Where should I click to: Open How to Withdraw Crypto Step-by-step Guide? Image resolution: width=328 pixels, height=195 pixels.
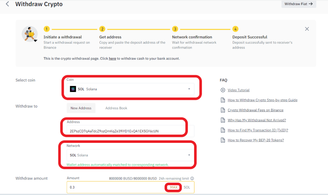pos(262,100)
